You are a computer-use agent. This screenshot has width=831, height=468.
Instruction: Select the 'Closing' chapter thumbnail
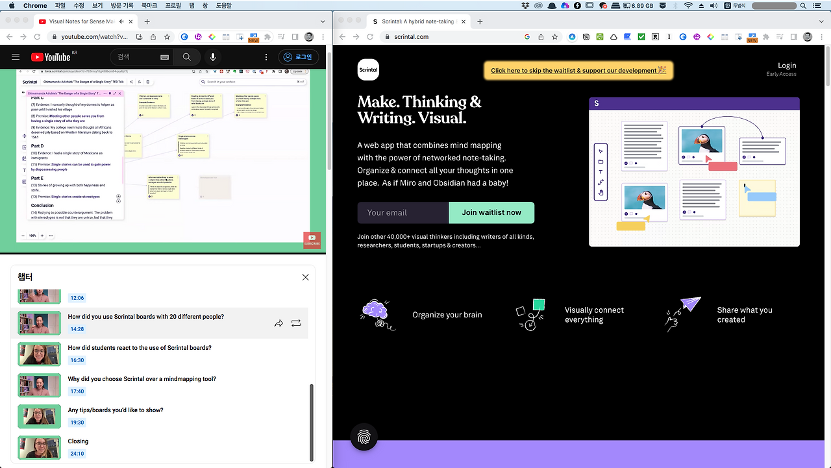[x=40, y=447]
